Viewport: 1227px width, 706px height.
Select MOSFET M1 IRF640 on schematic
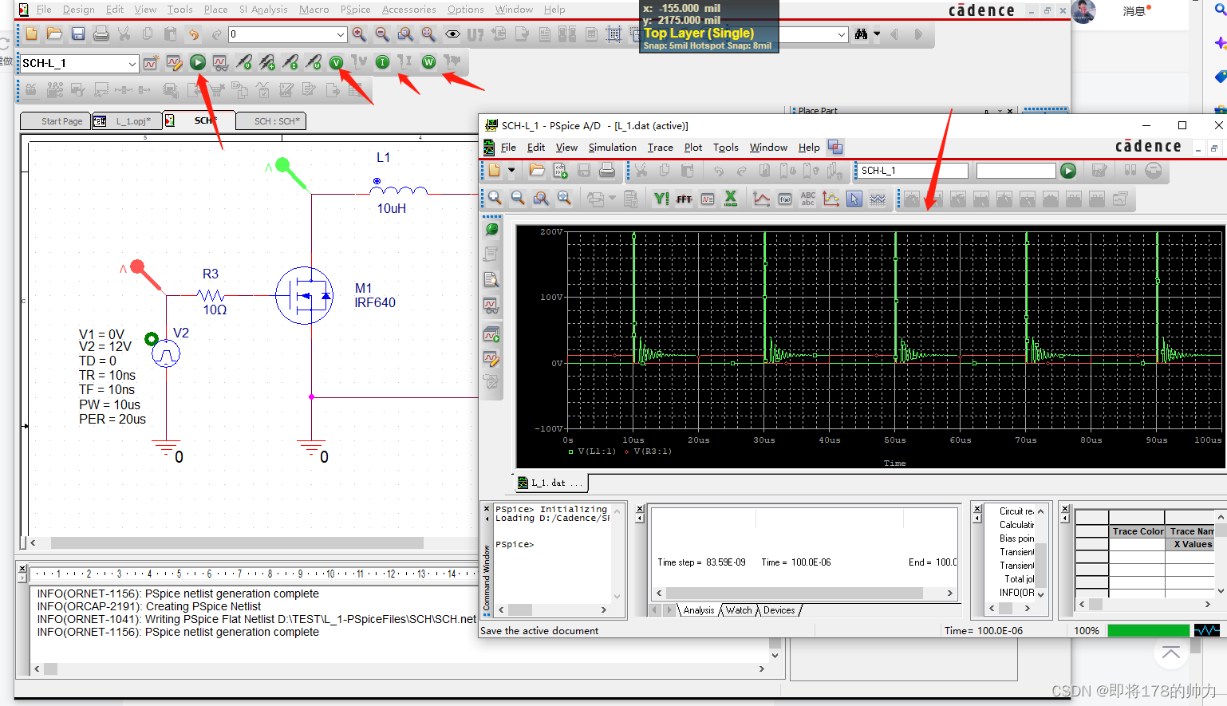(x=304, y=296)
